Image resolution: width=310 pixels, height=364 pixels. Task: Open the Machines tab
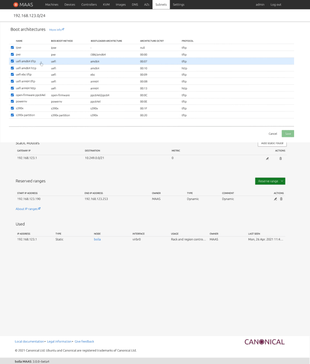[x=52, y=4]
